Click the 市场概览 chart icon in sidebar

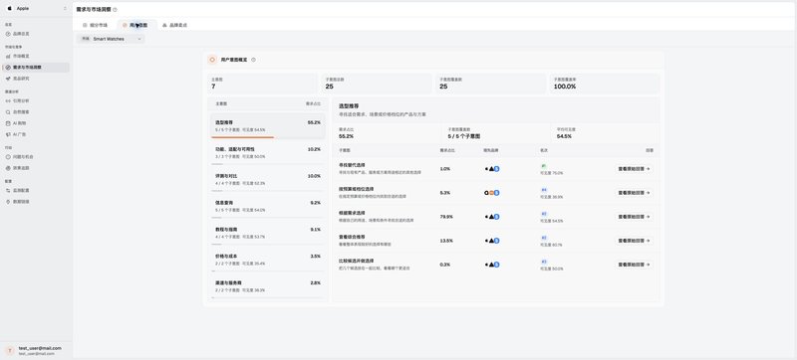coord(8,56)
